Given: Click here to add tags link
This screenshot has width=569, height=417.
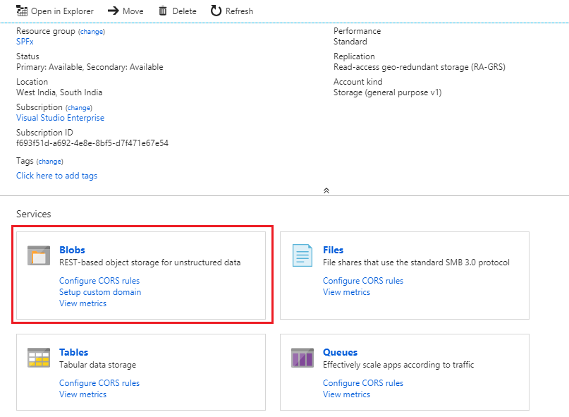Looking at the screenshot, I should tap(56, 176).
